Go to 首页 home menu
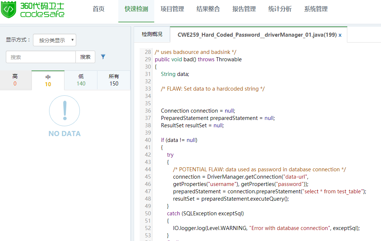This screenshot has height=241, width=381. pos(99,9)
